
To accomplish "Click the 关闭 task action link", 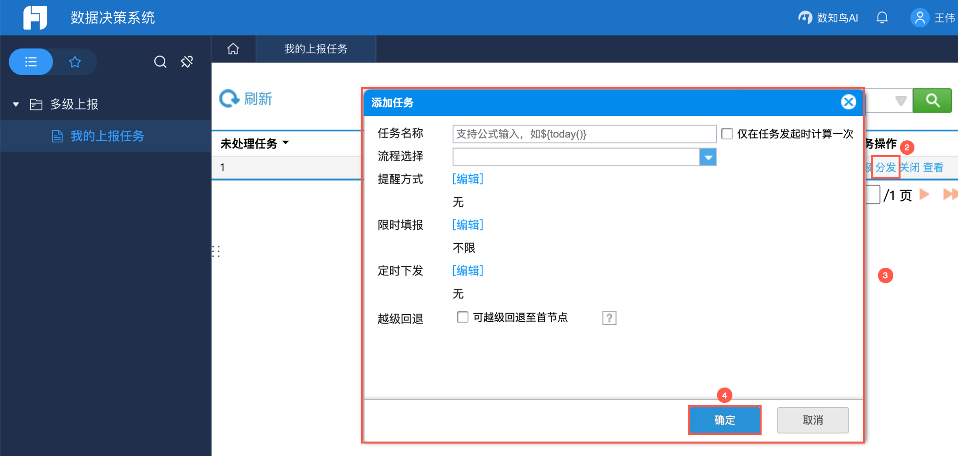I will pos(910,168).
